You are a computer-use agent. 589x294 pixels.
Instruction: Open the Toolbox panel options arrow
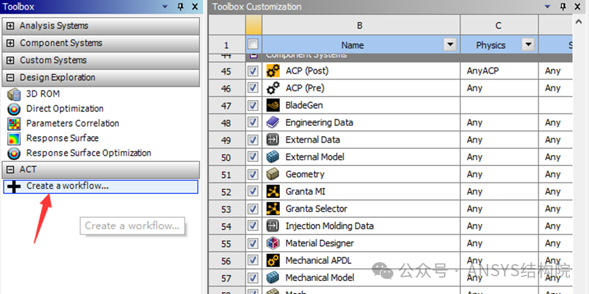[165, 7]
